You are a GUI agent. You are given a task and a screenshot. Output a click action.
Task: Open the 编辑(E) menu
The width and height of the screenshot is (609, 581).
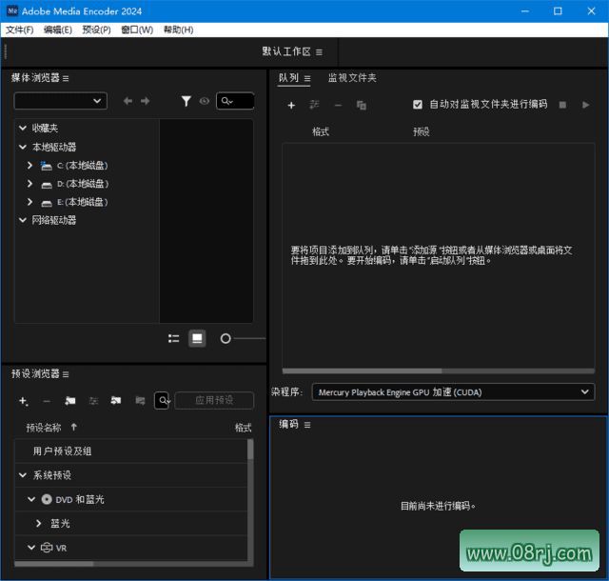pos(58,30)
